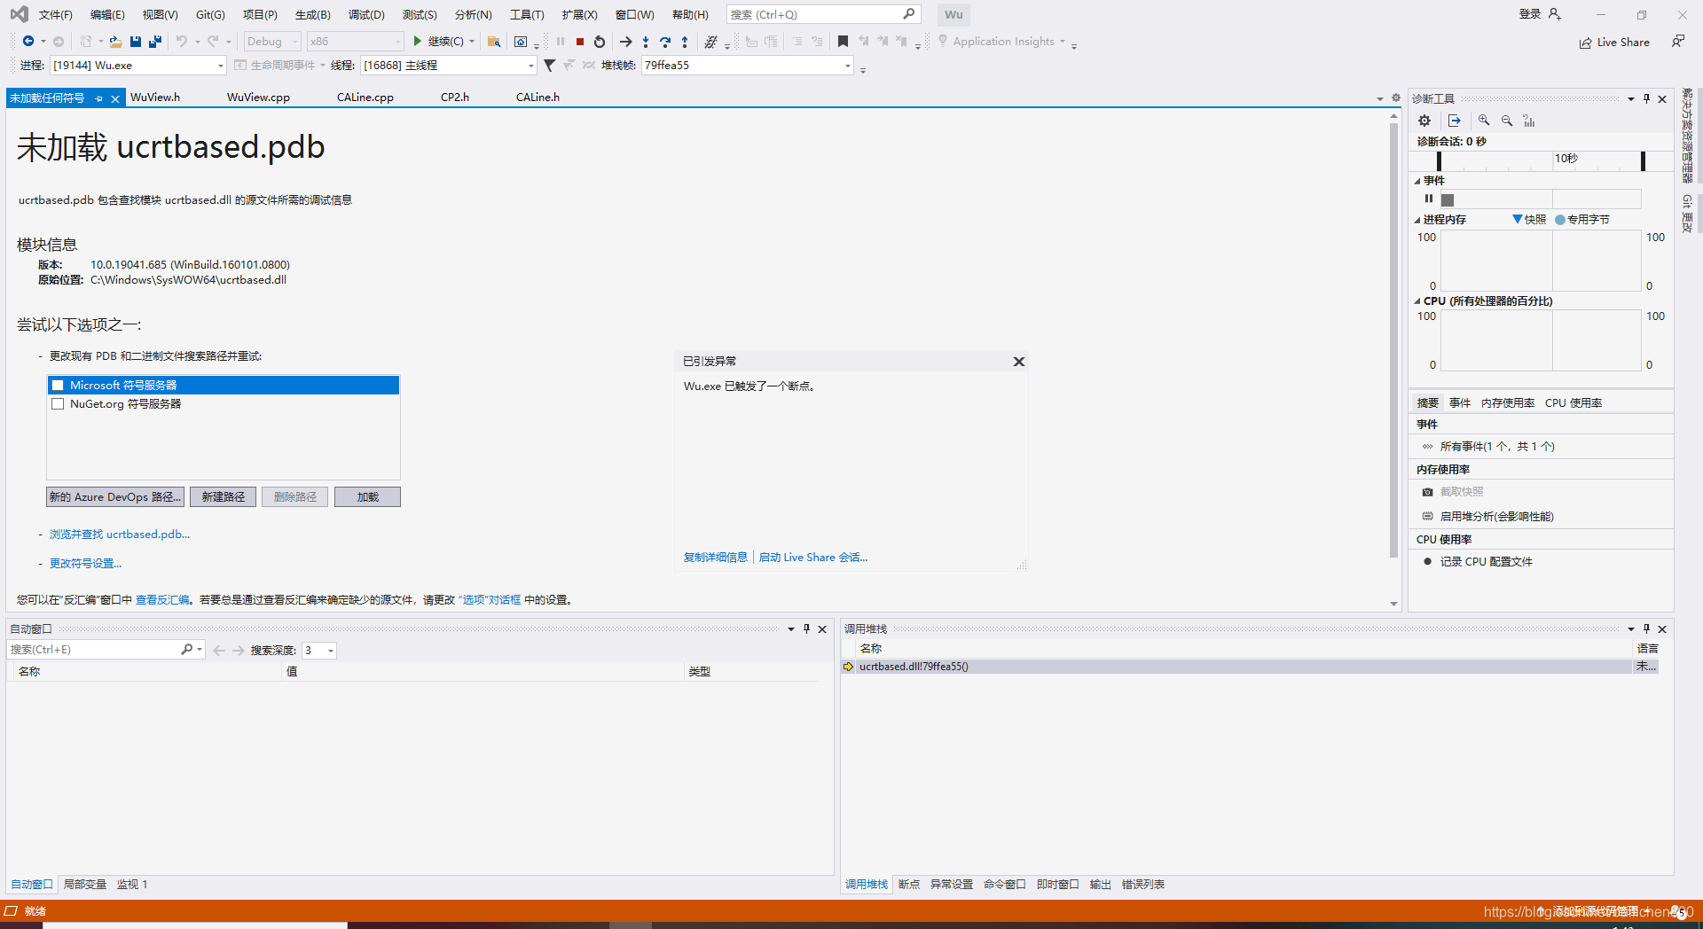Image resolution: width=1703 pixels, height=929 pixels.
Task: Click the Live Share icon
Action: tap(1585, 43)
